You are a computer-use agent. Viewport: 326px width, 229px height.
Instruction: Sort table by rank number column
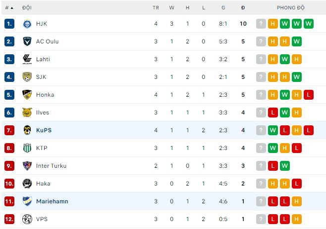click(x=9, y=8)
